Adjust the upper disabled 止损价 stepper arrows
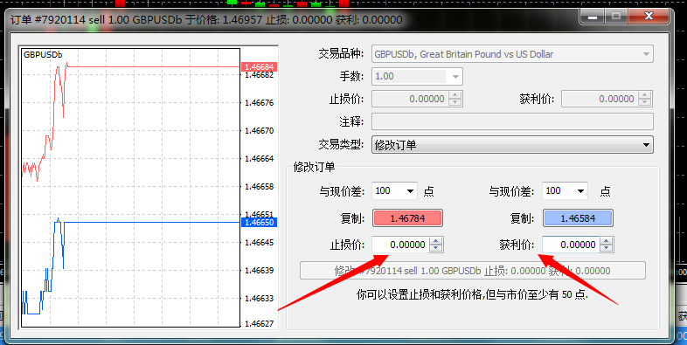This screenshot has height=345, width=687. coord(455,99)
